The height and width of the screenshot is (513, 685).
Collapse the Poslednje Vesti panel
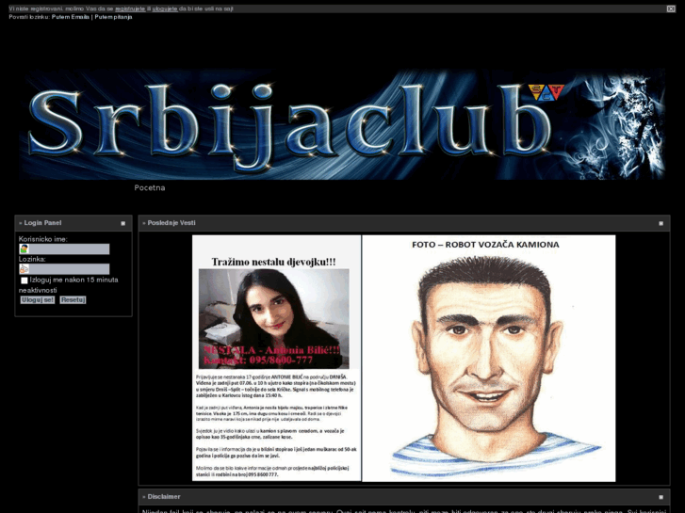pos(661,223)
